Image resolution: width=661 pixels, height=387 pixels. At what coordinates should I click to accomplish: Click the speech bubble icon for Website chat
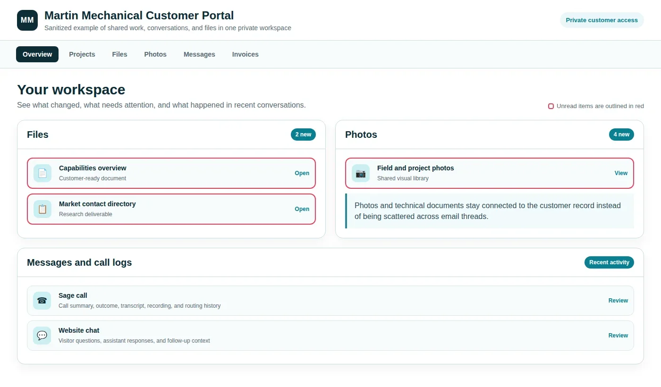42,336
